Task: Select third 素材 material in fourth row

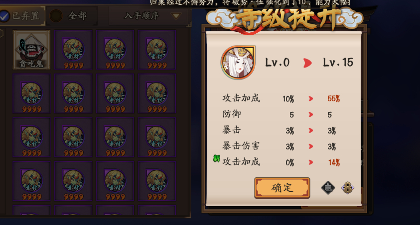Action: click(115, 181)
